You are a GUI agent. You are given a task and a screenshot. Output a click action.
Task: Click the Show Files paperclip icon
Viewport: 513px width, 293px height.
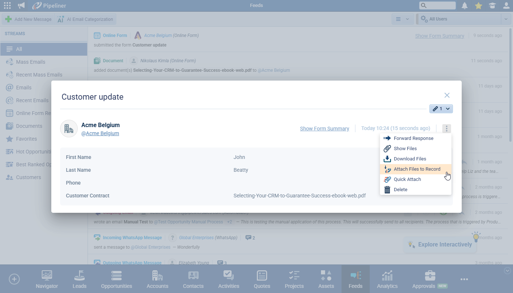[387, 149]
